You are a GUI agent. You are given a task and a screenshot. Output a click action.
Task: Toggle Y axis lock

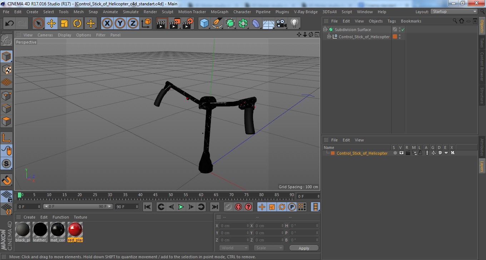(120, 24)
